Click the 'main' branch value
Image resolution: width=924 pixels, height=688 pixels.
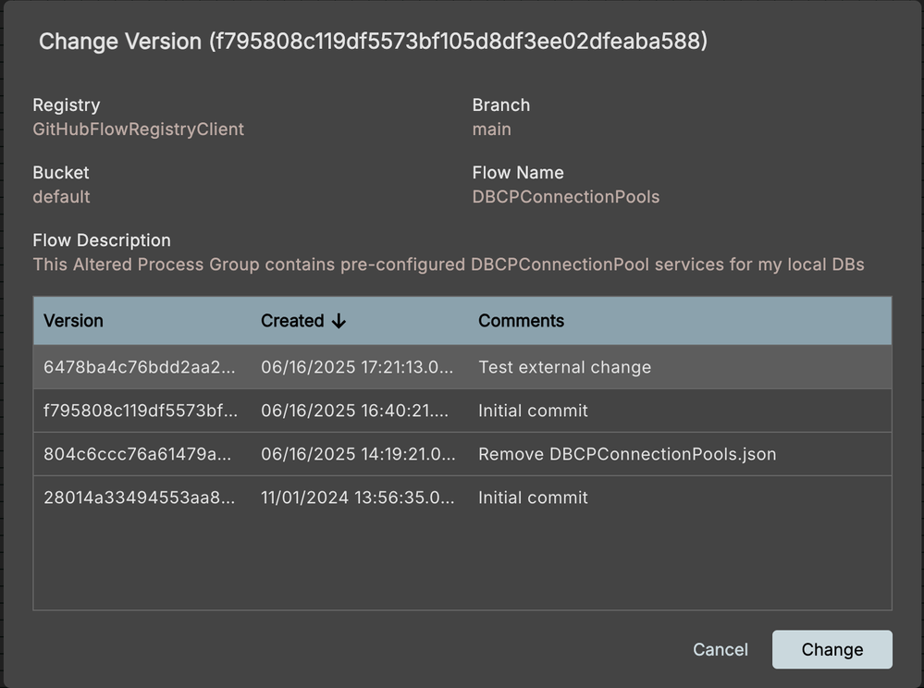pyautogui.click(x=491, y=129)
